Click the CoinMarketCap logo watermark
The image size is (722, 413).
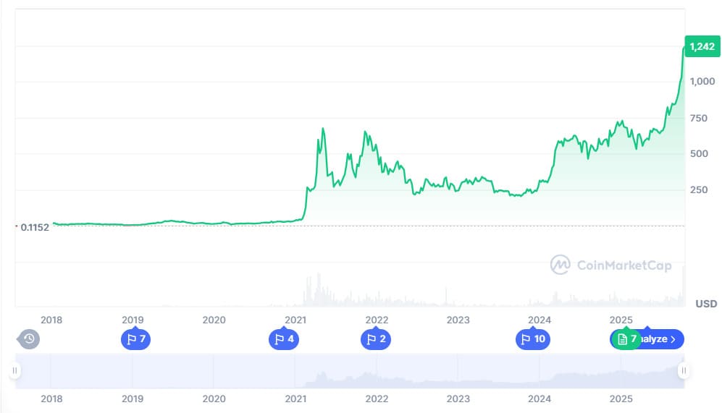pyautogui.click(x=610, y=265)
